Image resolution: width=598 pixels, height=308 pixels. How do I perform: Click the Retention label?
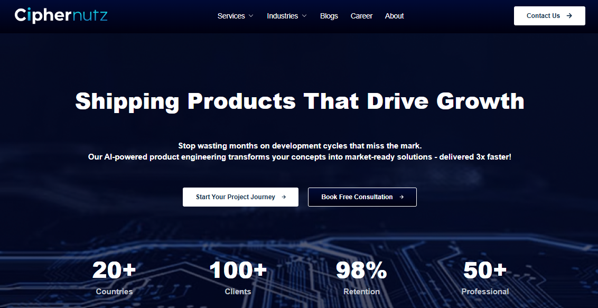point(361,292)
